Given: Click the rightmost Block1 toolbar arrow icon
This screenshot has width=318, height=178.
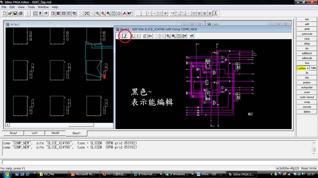Looking at the screenshot, I should (x=192, y=36).
